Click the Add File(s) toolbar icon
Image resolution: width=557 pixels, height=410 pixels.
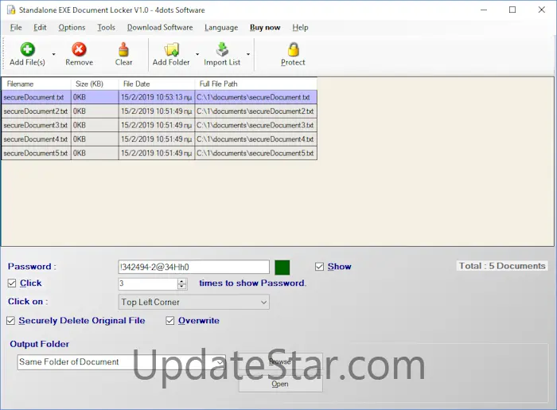click(27, 50)
